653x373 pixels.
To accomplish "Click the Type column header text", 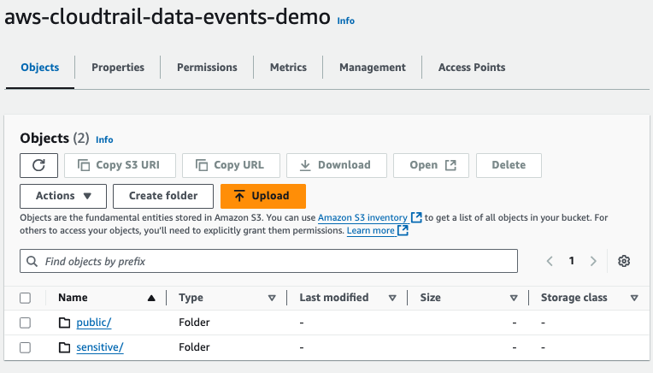I will 191,298.
